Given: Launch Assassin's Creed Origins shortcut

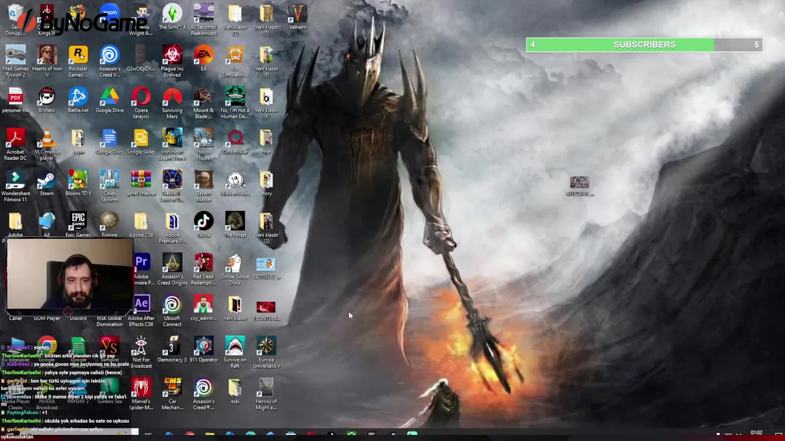Looking at the screenshot, I should point(172,269).
